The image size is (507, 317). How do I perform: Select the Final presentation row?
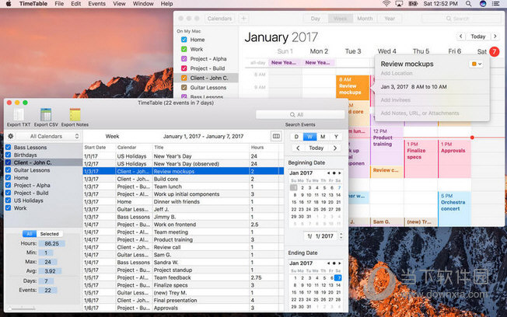coord(184,300)
